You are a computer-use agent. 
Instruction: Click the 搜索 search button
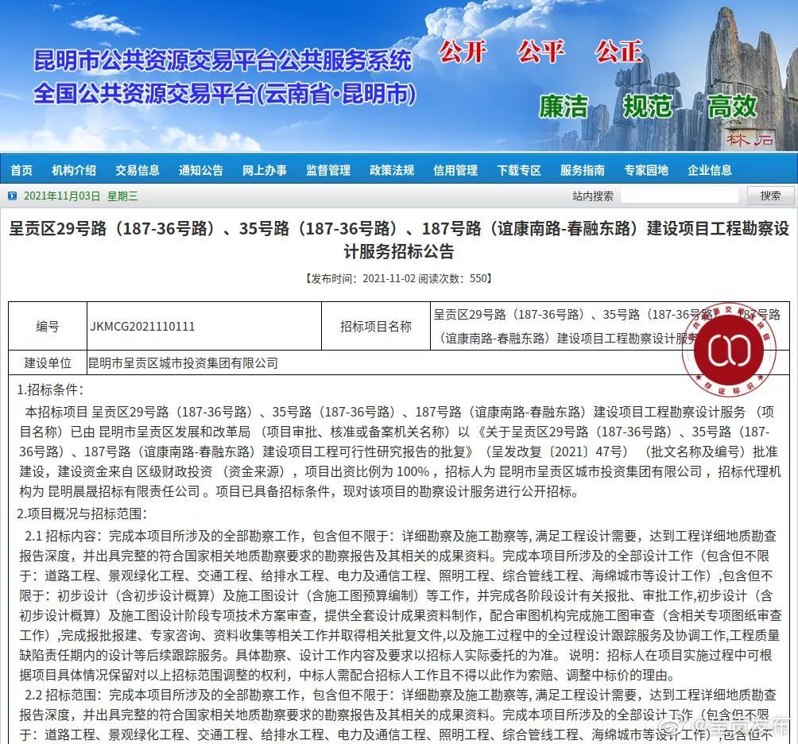770,196
